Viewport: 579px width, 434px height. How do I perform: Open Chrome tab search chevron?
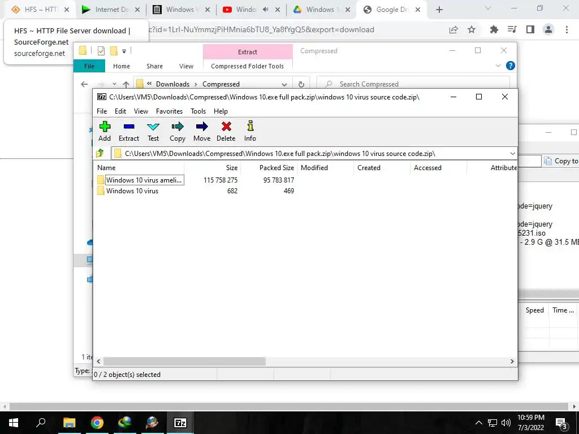[487, 8]
